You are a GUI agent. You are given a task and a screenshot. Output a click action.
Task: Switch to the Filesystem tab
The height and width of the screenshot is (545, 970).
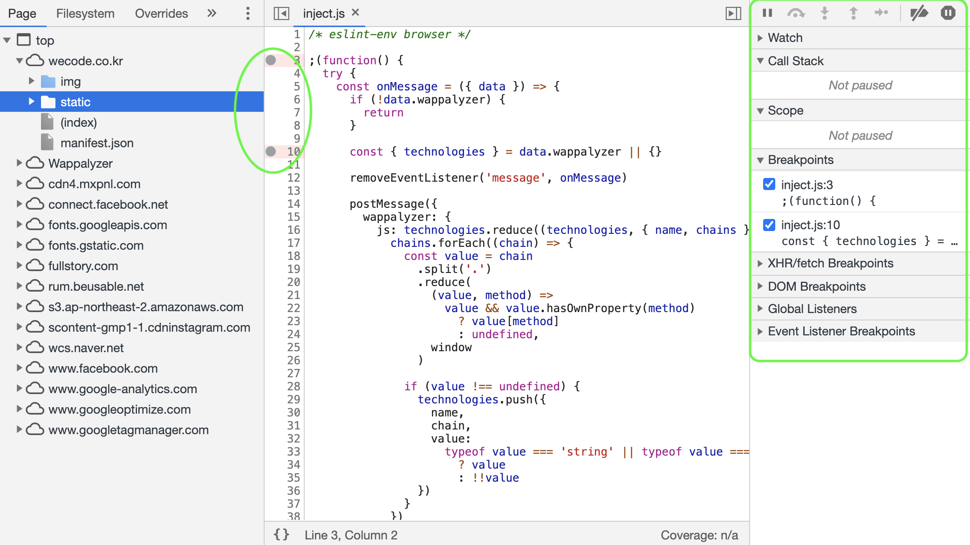pyautogui.click(x=85, y=14)
